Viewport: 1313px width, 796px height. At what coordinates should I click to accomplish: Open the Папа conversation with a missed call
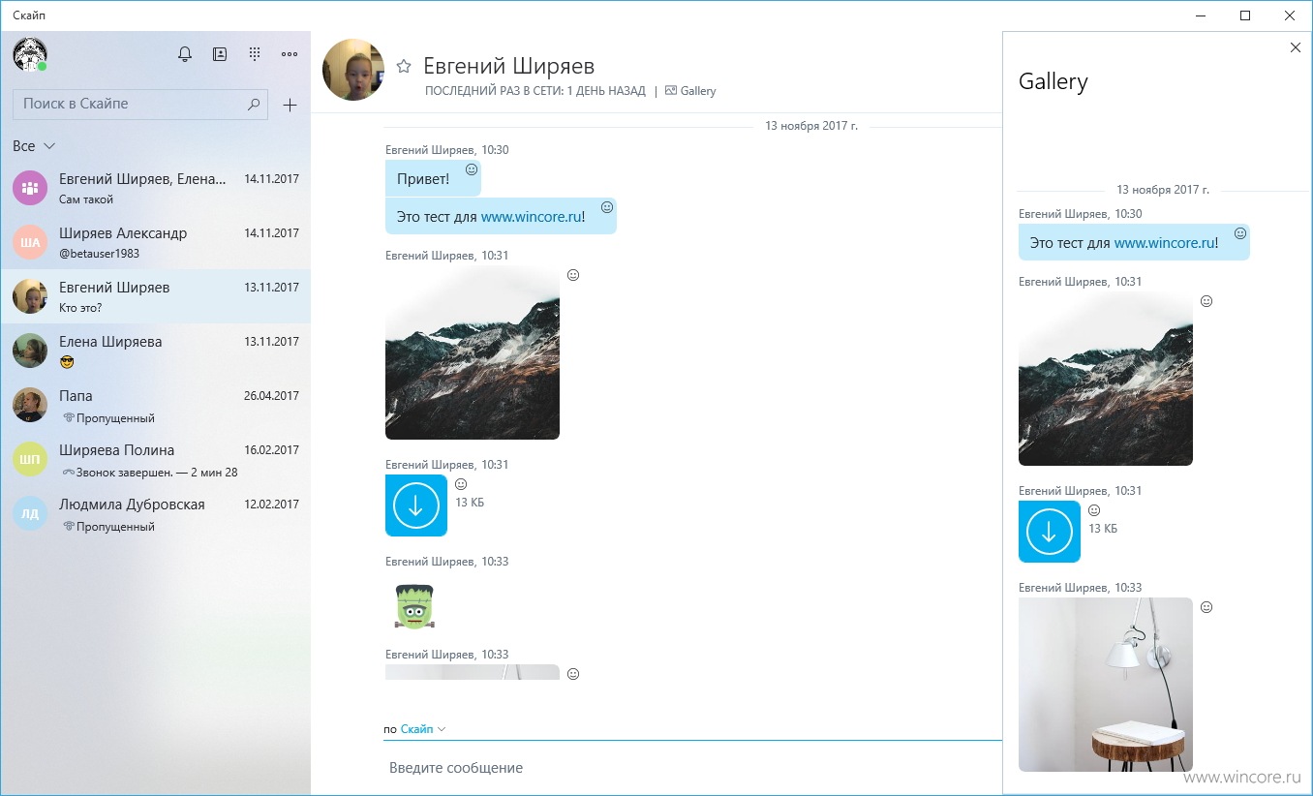pos(156,405)
